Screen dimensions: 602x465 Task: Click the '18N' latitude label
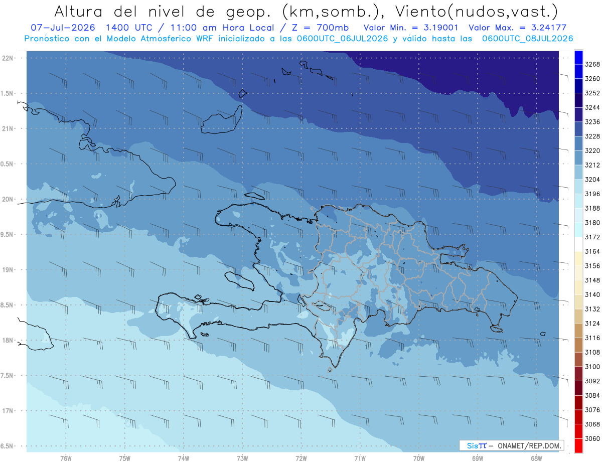pos(8,340)
